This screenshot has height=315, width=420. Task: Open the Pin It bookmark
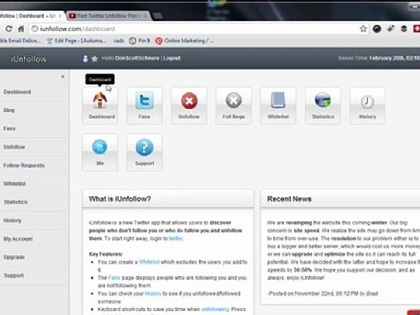[x=140, y=41]
